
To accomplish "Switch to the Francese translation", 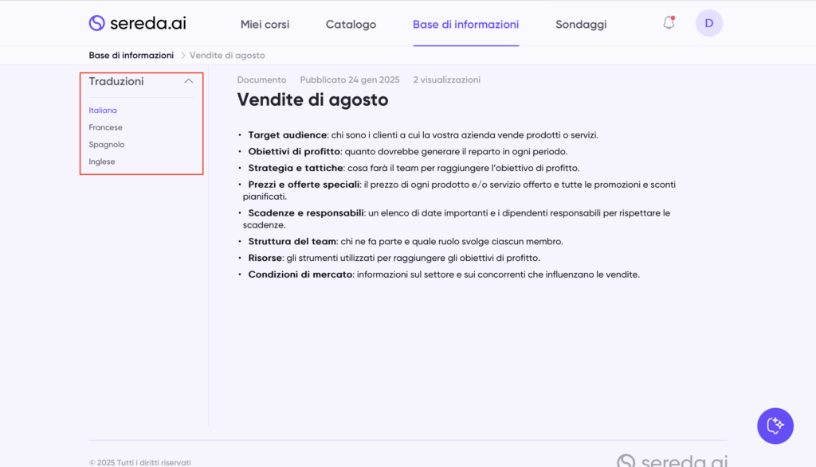I will click(x=105, y=127).
